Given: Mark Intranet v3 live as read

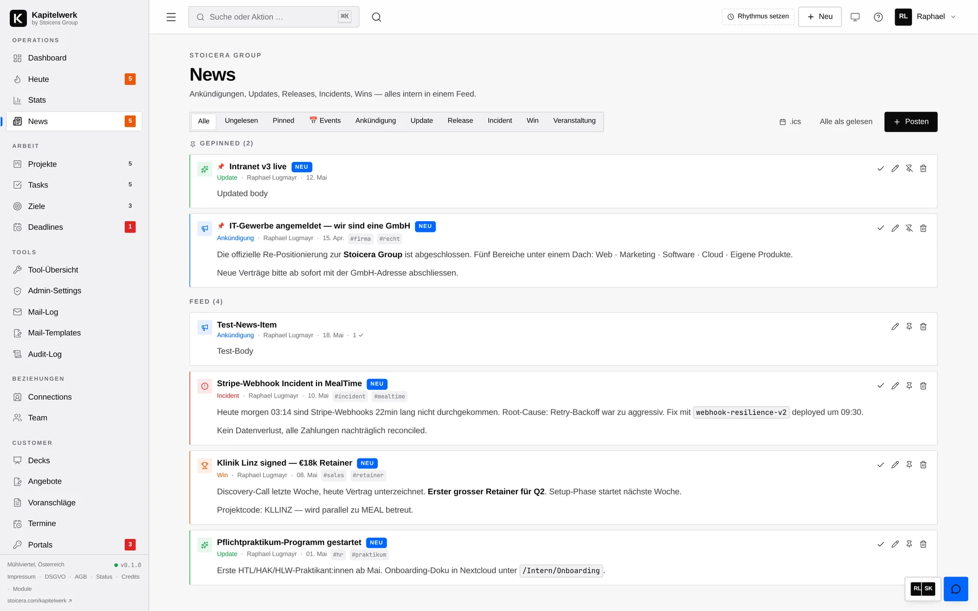Looking at the screenshot, I should pos(881,169).
